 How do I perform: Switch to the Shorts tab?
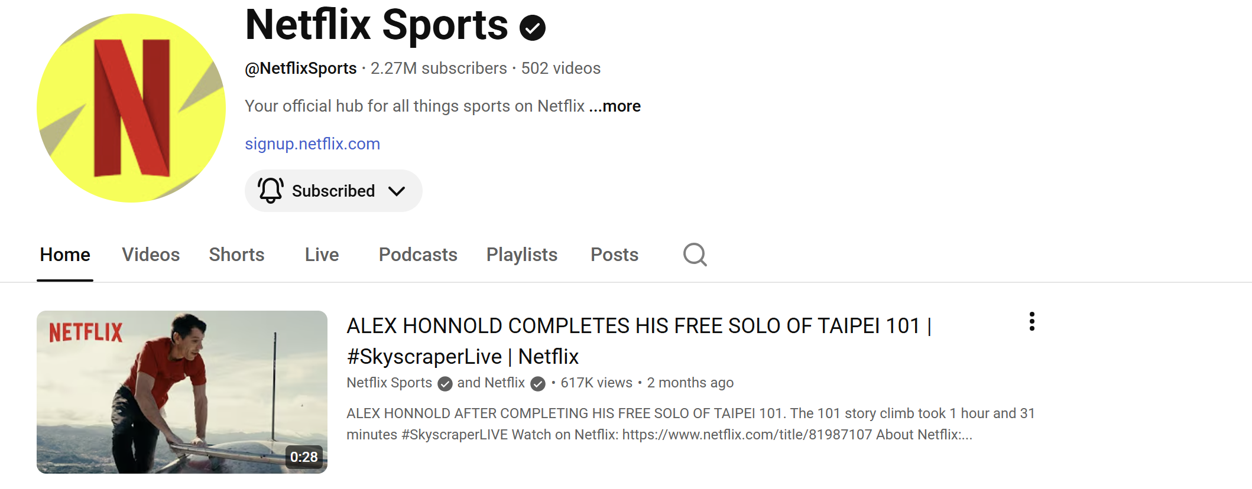pos(236,255)
